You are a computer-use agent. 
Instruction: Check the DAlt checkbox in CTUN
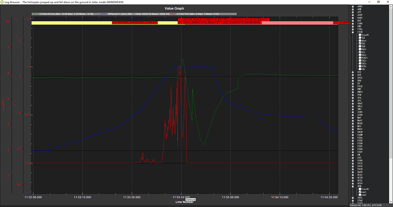360,49
